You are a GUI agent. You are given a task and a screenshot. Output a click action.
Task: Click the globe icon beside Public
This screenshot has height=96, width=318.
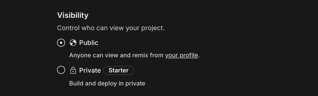73,43
